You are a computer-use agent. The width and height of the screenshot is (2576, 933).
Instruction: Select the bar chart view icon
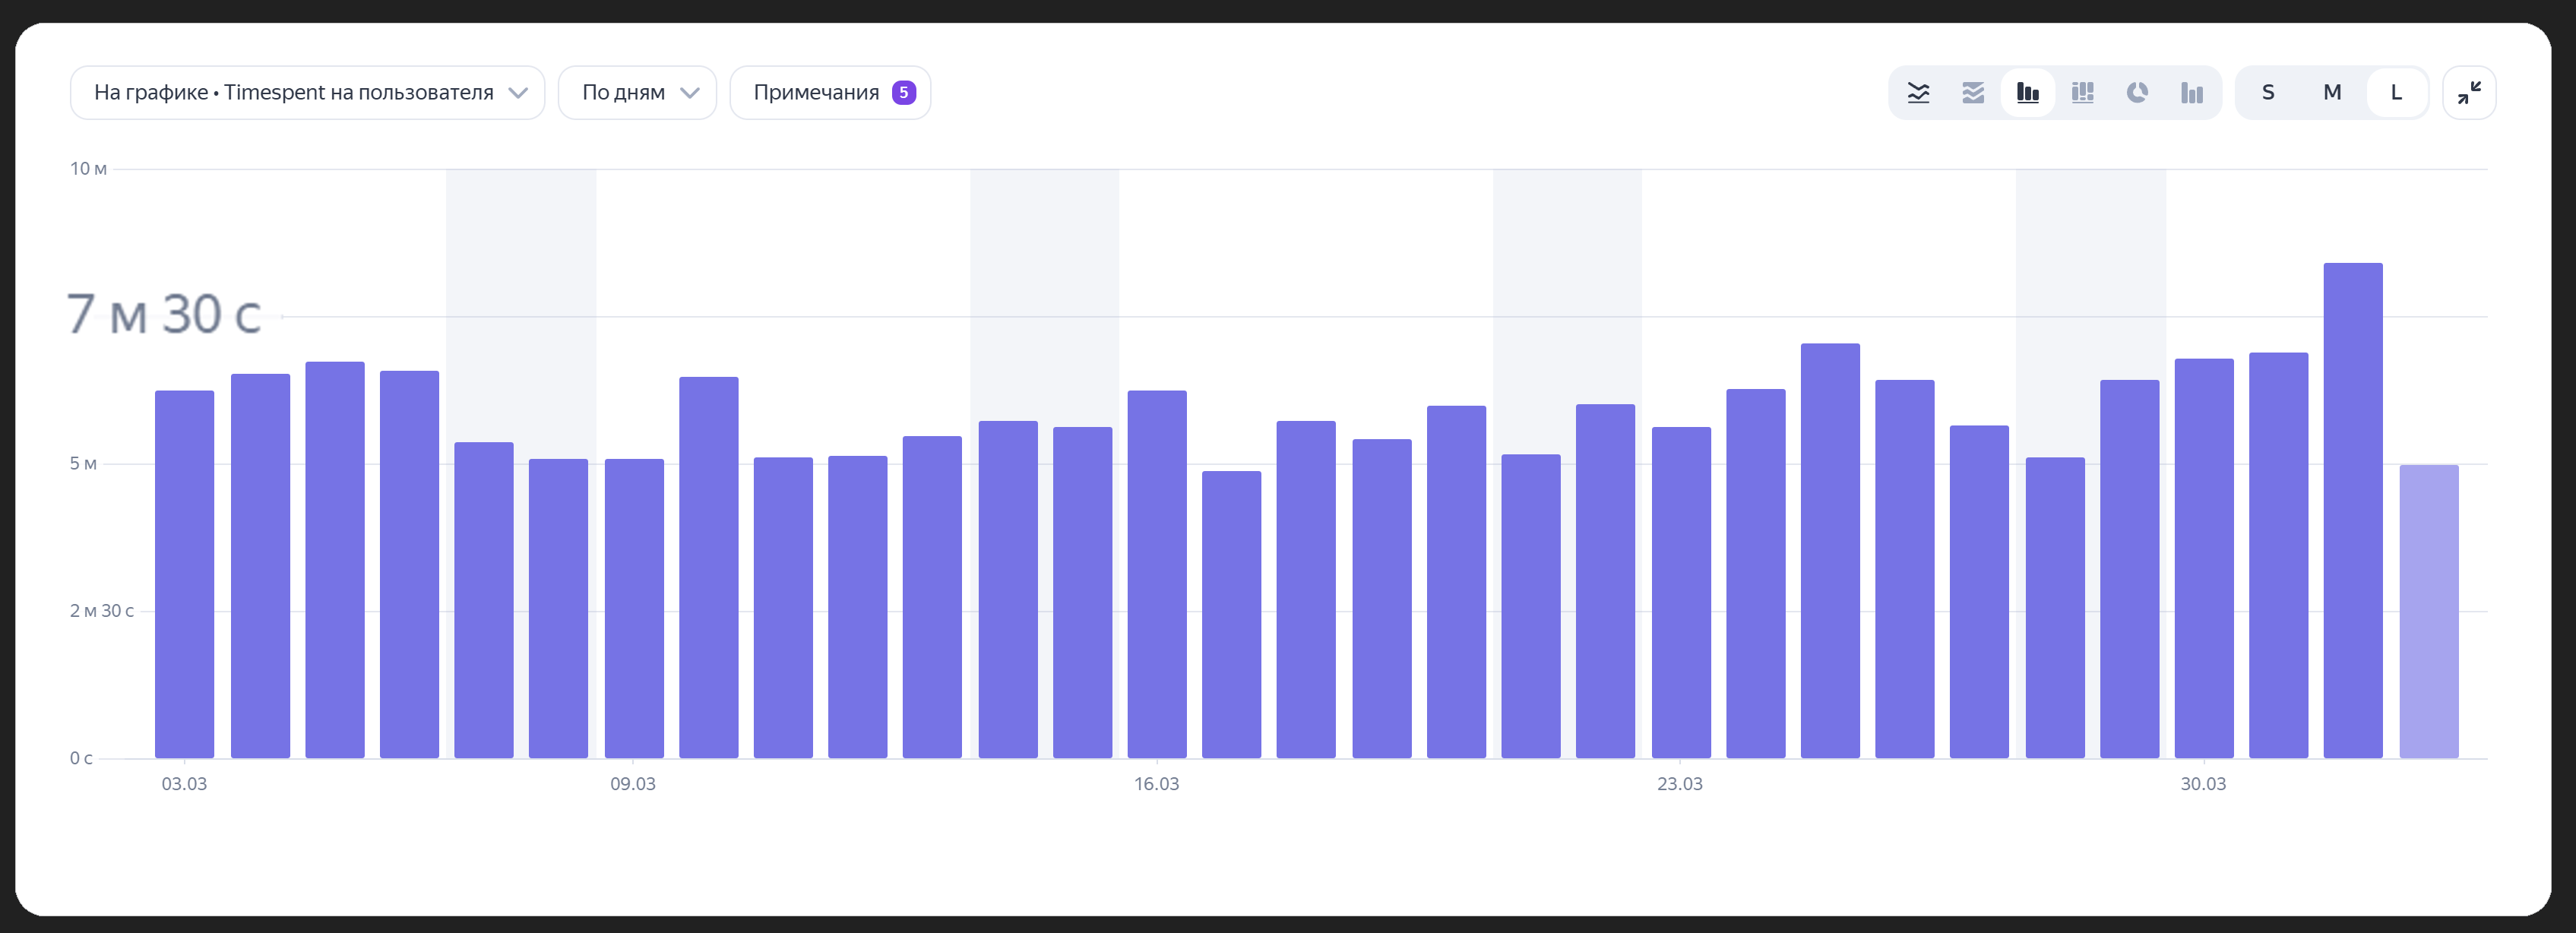point(2028,93)
